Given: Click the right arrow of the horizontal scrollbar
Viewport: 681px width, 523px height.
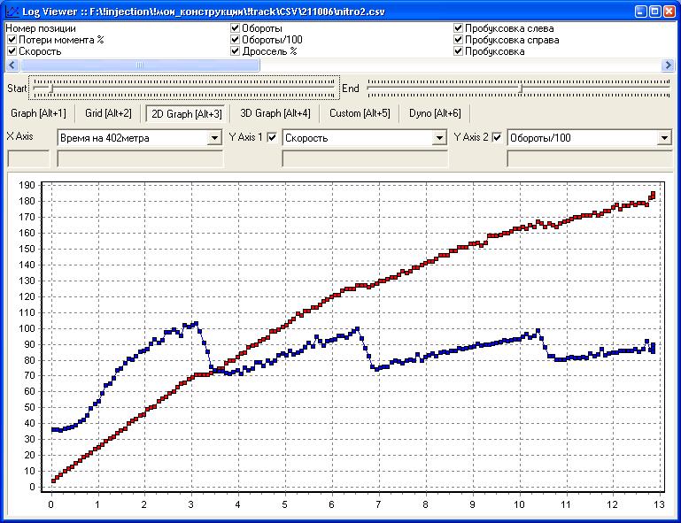Looking at the screenshot, I should pyautogui.click(x=668, y=65).
